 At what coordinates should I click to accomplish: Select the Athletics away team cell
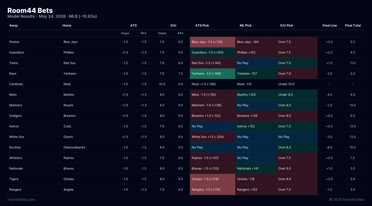(16, 158)
